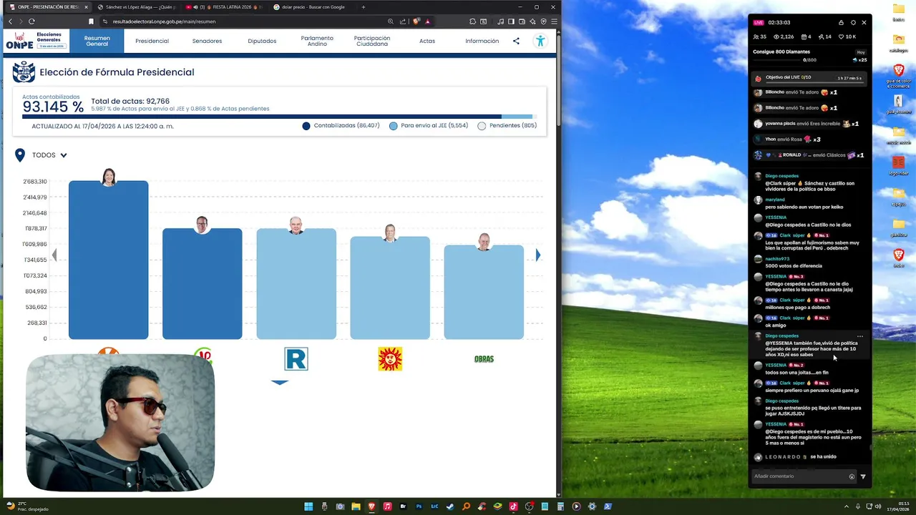Image resolution: width=916 pixels, height=515 pixels.
Task: Click the left arrow of the candidates chart
Action: (54, 255)
